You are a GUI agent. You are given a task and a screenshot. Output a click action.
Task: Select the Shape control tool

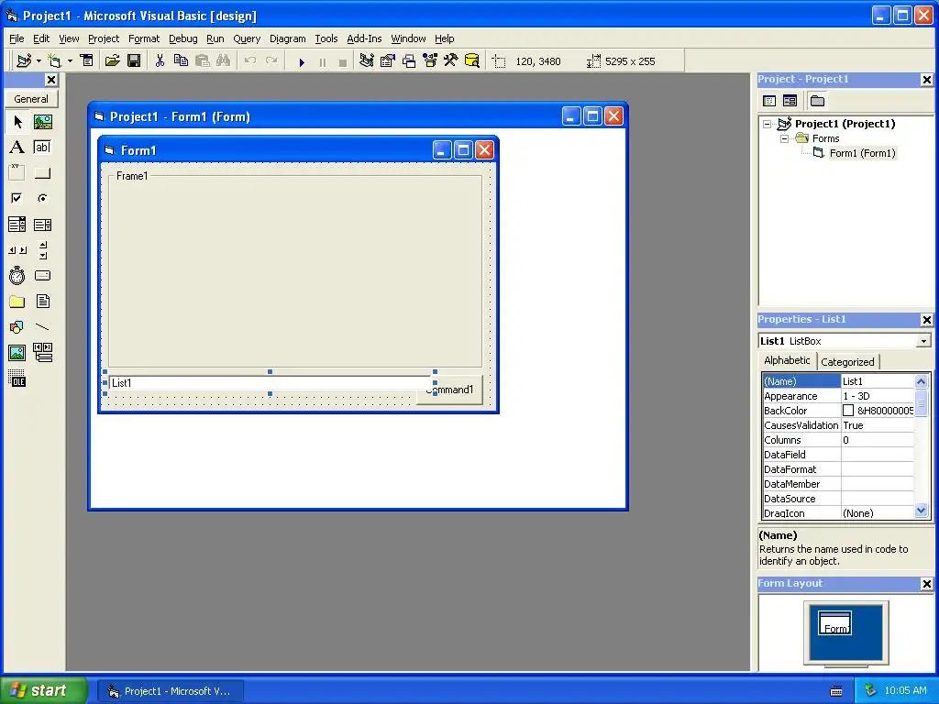pos(17,327)
